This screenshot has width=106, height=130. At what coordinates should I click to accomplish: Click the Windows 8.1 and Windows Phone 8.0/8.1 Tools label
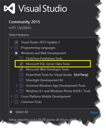[x=58, y=91]
